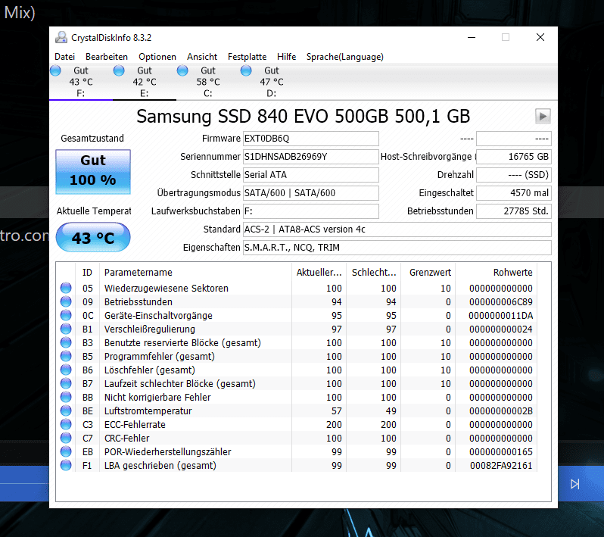Click the CrystalDiskInfo title bar icon

(x=61, y=37)
